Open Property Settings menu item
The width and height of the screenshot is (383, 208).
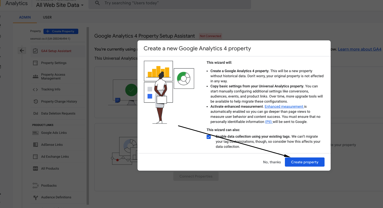[58, 63]
